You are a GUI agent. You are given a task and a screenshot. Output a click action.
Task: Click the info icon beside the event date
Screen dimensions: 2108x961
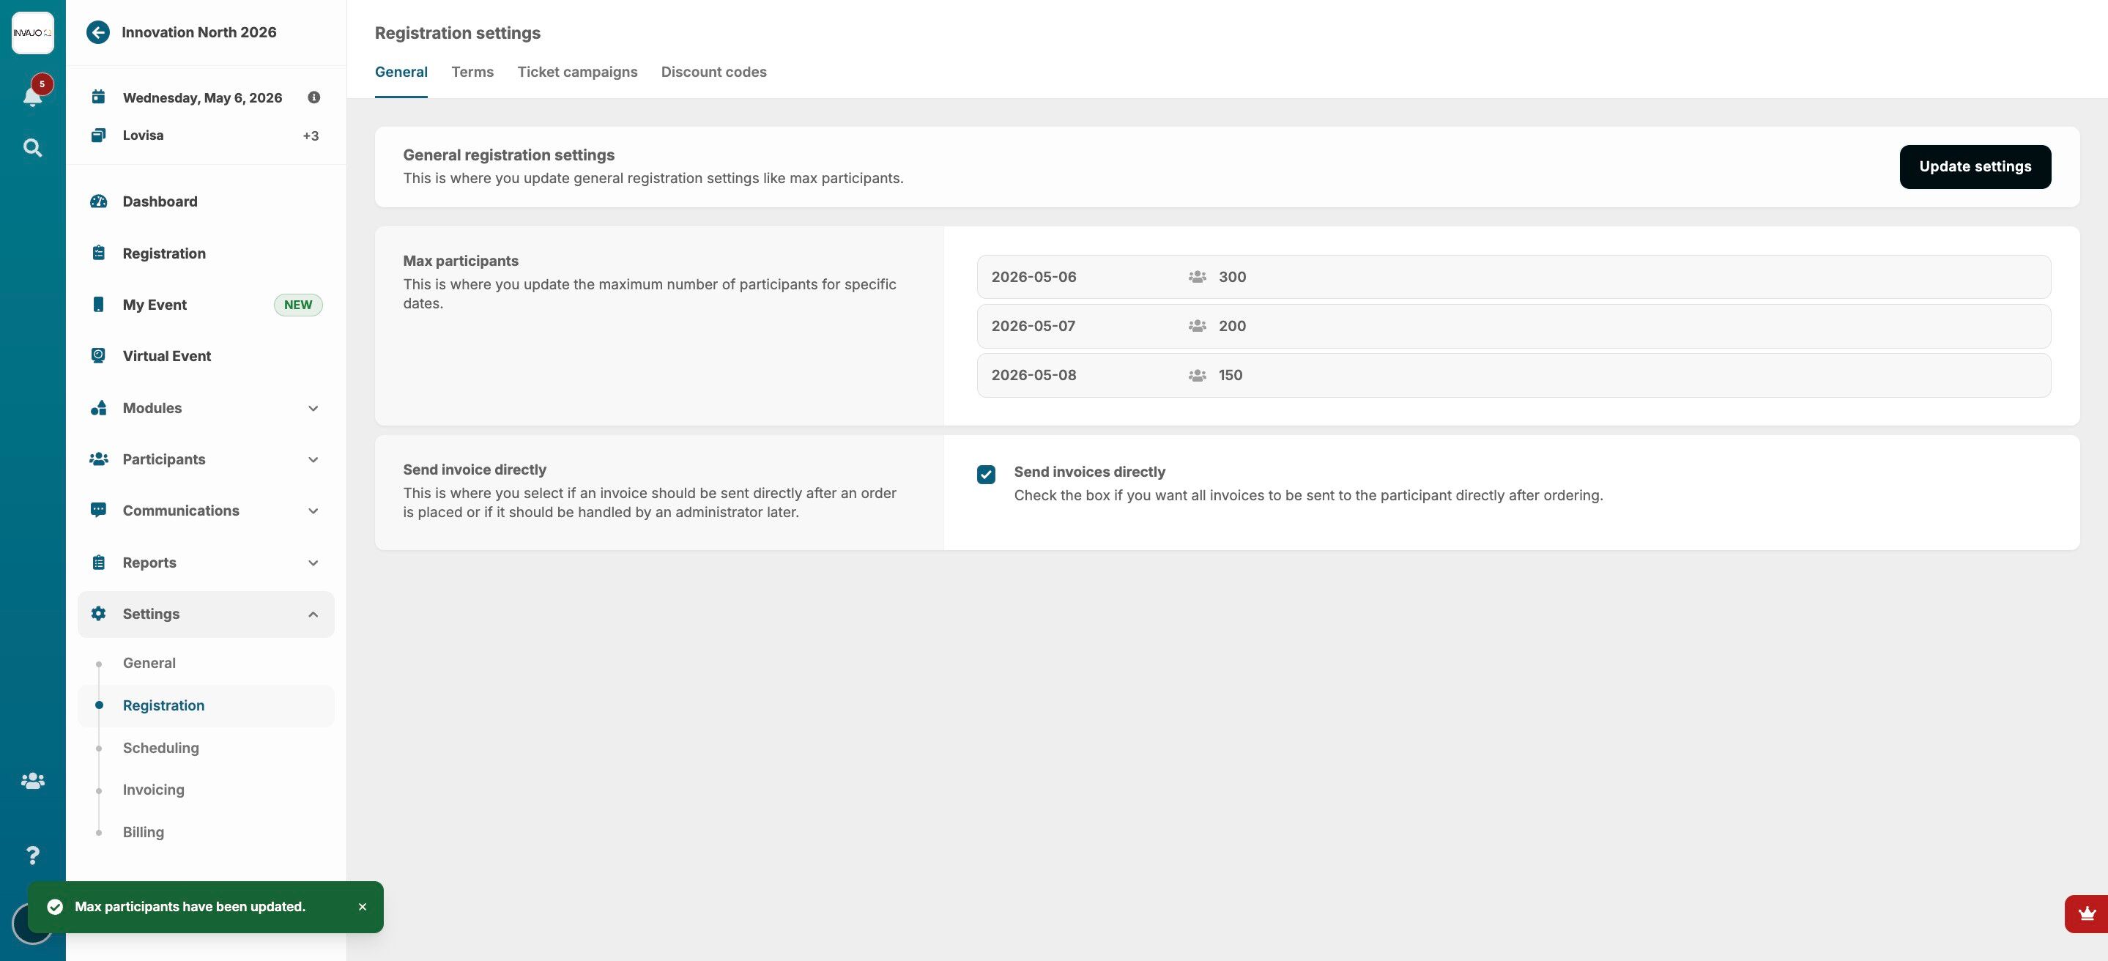tap(313, 97)
